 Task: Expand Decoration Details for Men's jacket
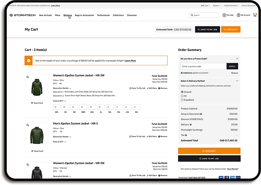tap(62, 137)
